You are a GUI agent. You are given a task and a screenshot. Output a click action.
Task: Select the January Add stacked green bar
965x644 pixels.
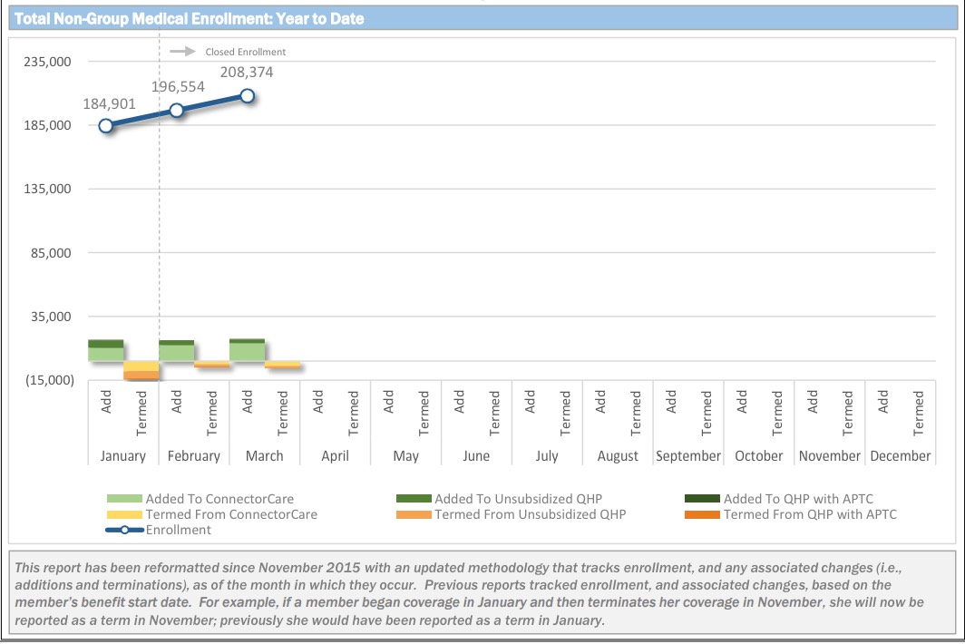(x=106, y=351)
